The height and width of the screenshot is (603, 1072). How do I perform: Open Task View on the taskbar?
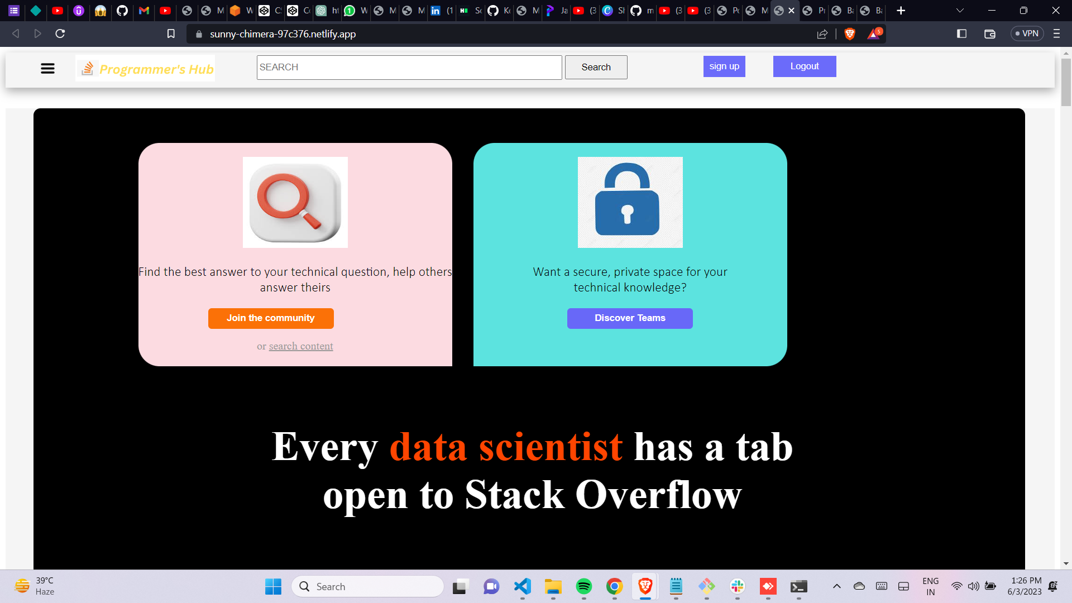[460, 586]
